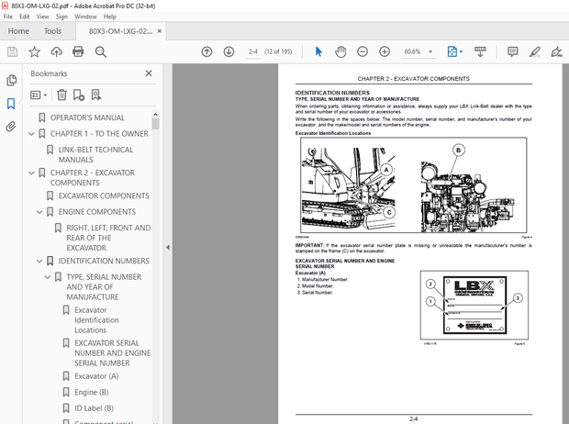The width and height of the screenshot is (569, 424).
Task: Close the 80X3-OM-LXG-02 tab
Action: click(160, 31)
